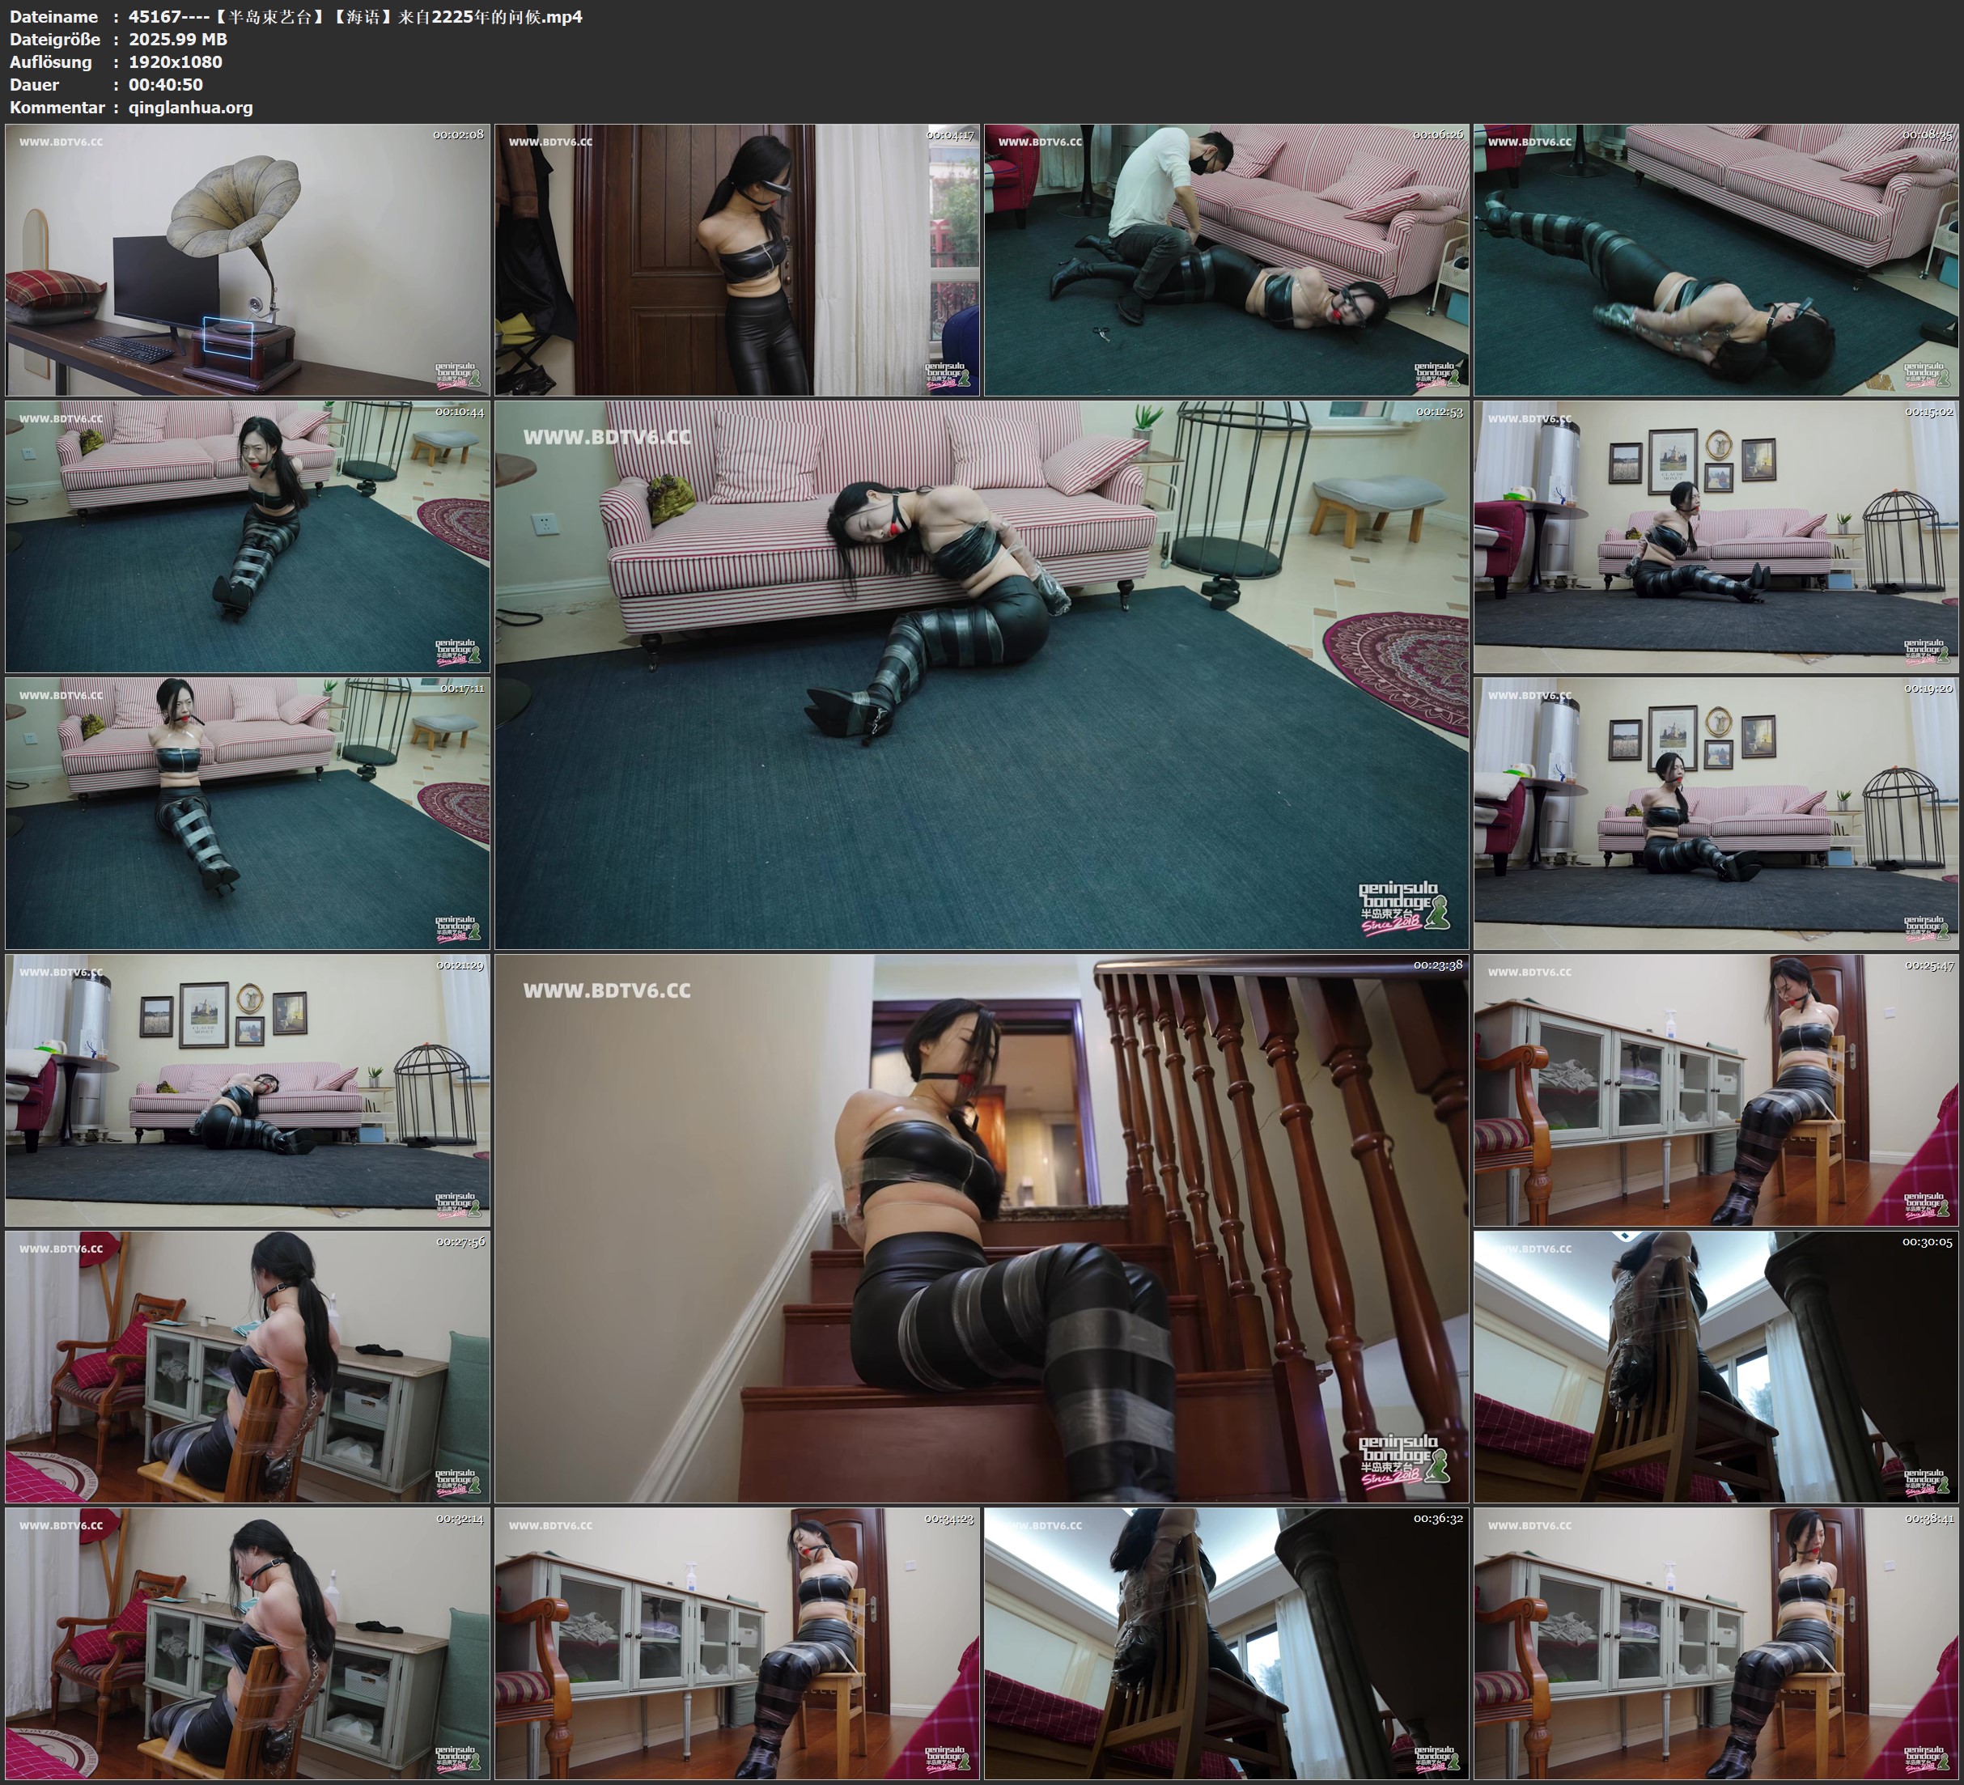Select the thumbnail at 00:19:20
This screenshot has width=1964, height=1785.
(x=1716, y=812)
